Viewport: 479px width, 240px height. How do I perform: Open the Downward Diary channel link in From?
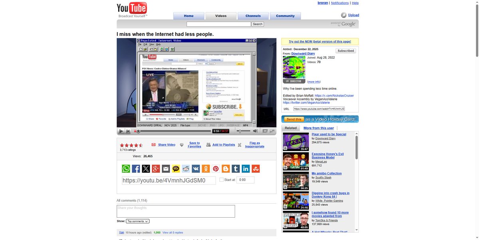[303, 53]
